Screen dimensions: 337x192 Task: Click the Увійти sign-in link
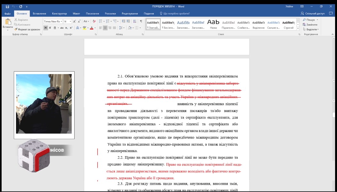point(289,6)
